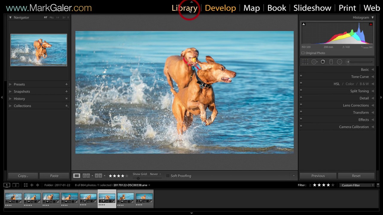Click the Before/After YY view icon

pos(98,176)
